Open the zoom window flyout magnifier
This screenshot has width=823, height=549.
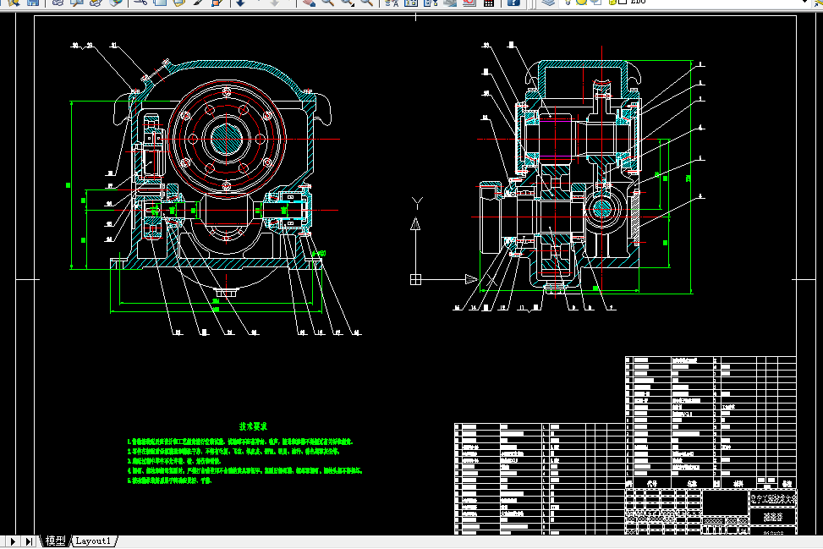[348, 3]
